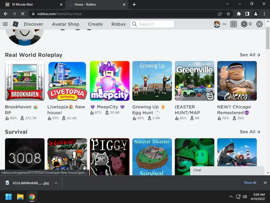Open the Windows Start menu
270x203 pixels.
8,197
